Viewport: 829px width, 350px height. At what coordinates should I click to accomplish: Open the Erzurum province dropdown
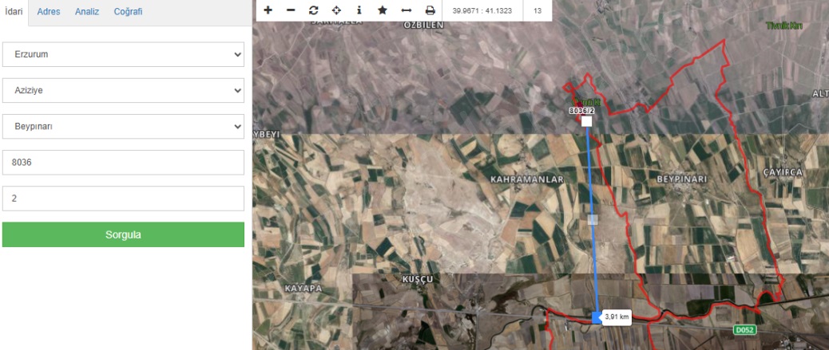pos(123,55)
